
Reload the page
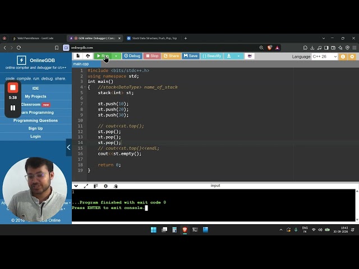click(x=19, y=48)
